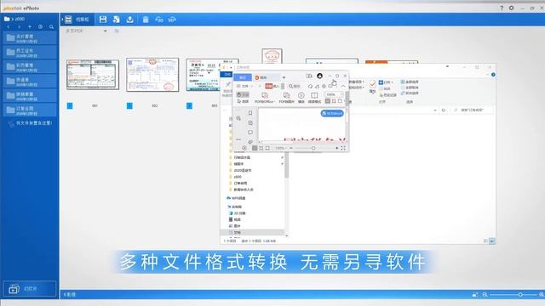Click the fit-view icon in ePhoto status bar
This screenshot has width=545, height=306.
click(x=475, y=295)
